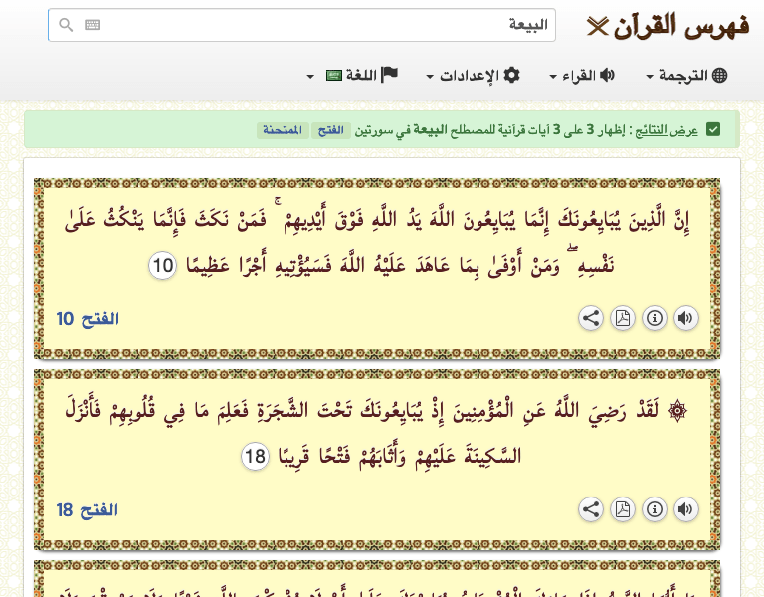Screen dimensions: 764x597
Task: Click the search field containing البيعة
Action: (x=318, y=25)
